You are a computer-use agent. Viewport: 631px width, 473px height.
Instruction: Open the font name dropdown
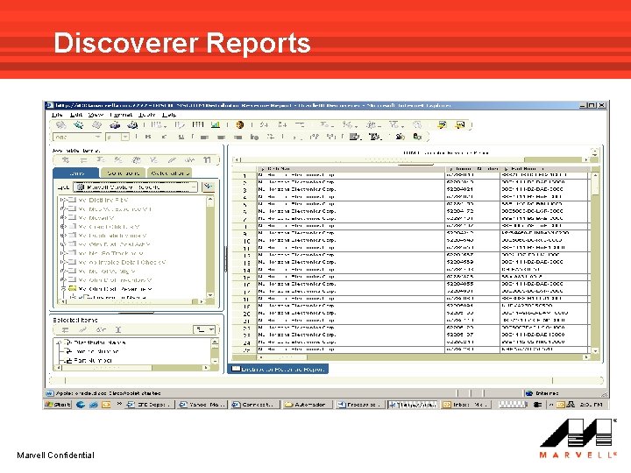coord(97,138)
